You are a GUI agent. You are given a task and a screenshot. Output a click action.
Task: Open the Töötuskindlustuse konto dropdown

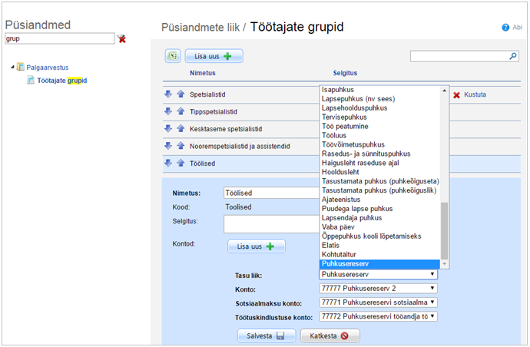point(379,316)
